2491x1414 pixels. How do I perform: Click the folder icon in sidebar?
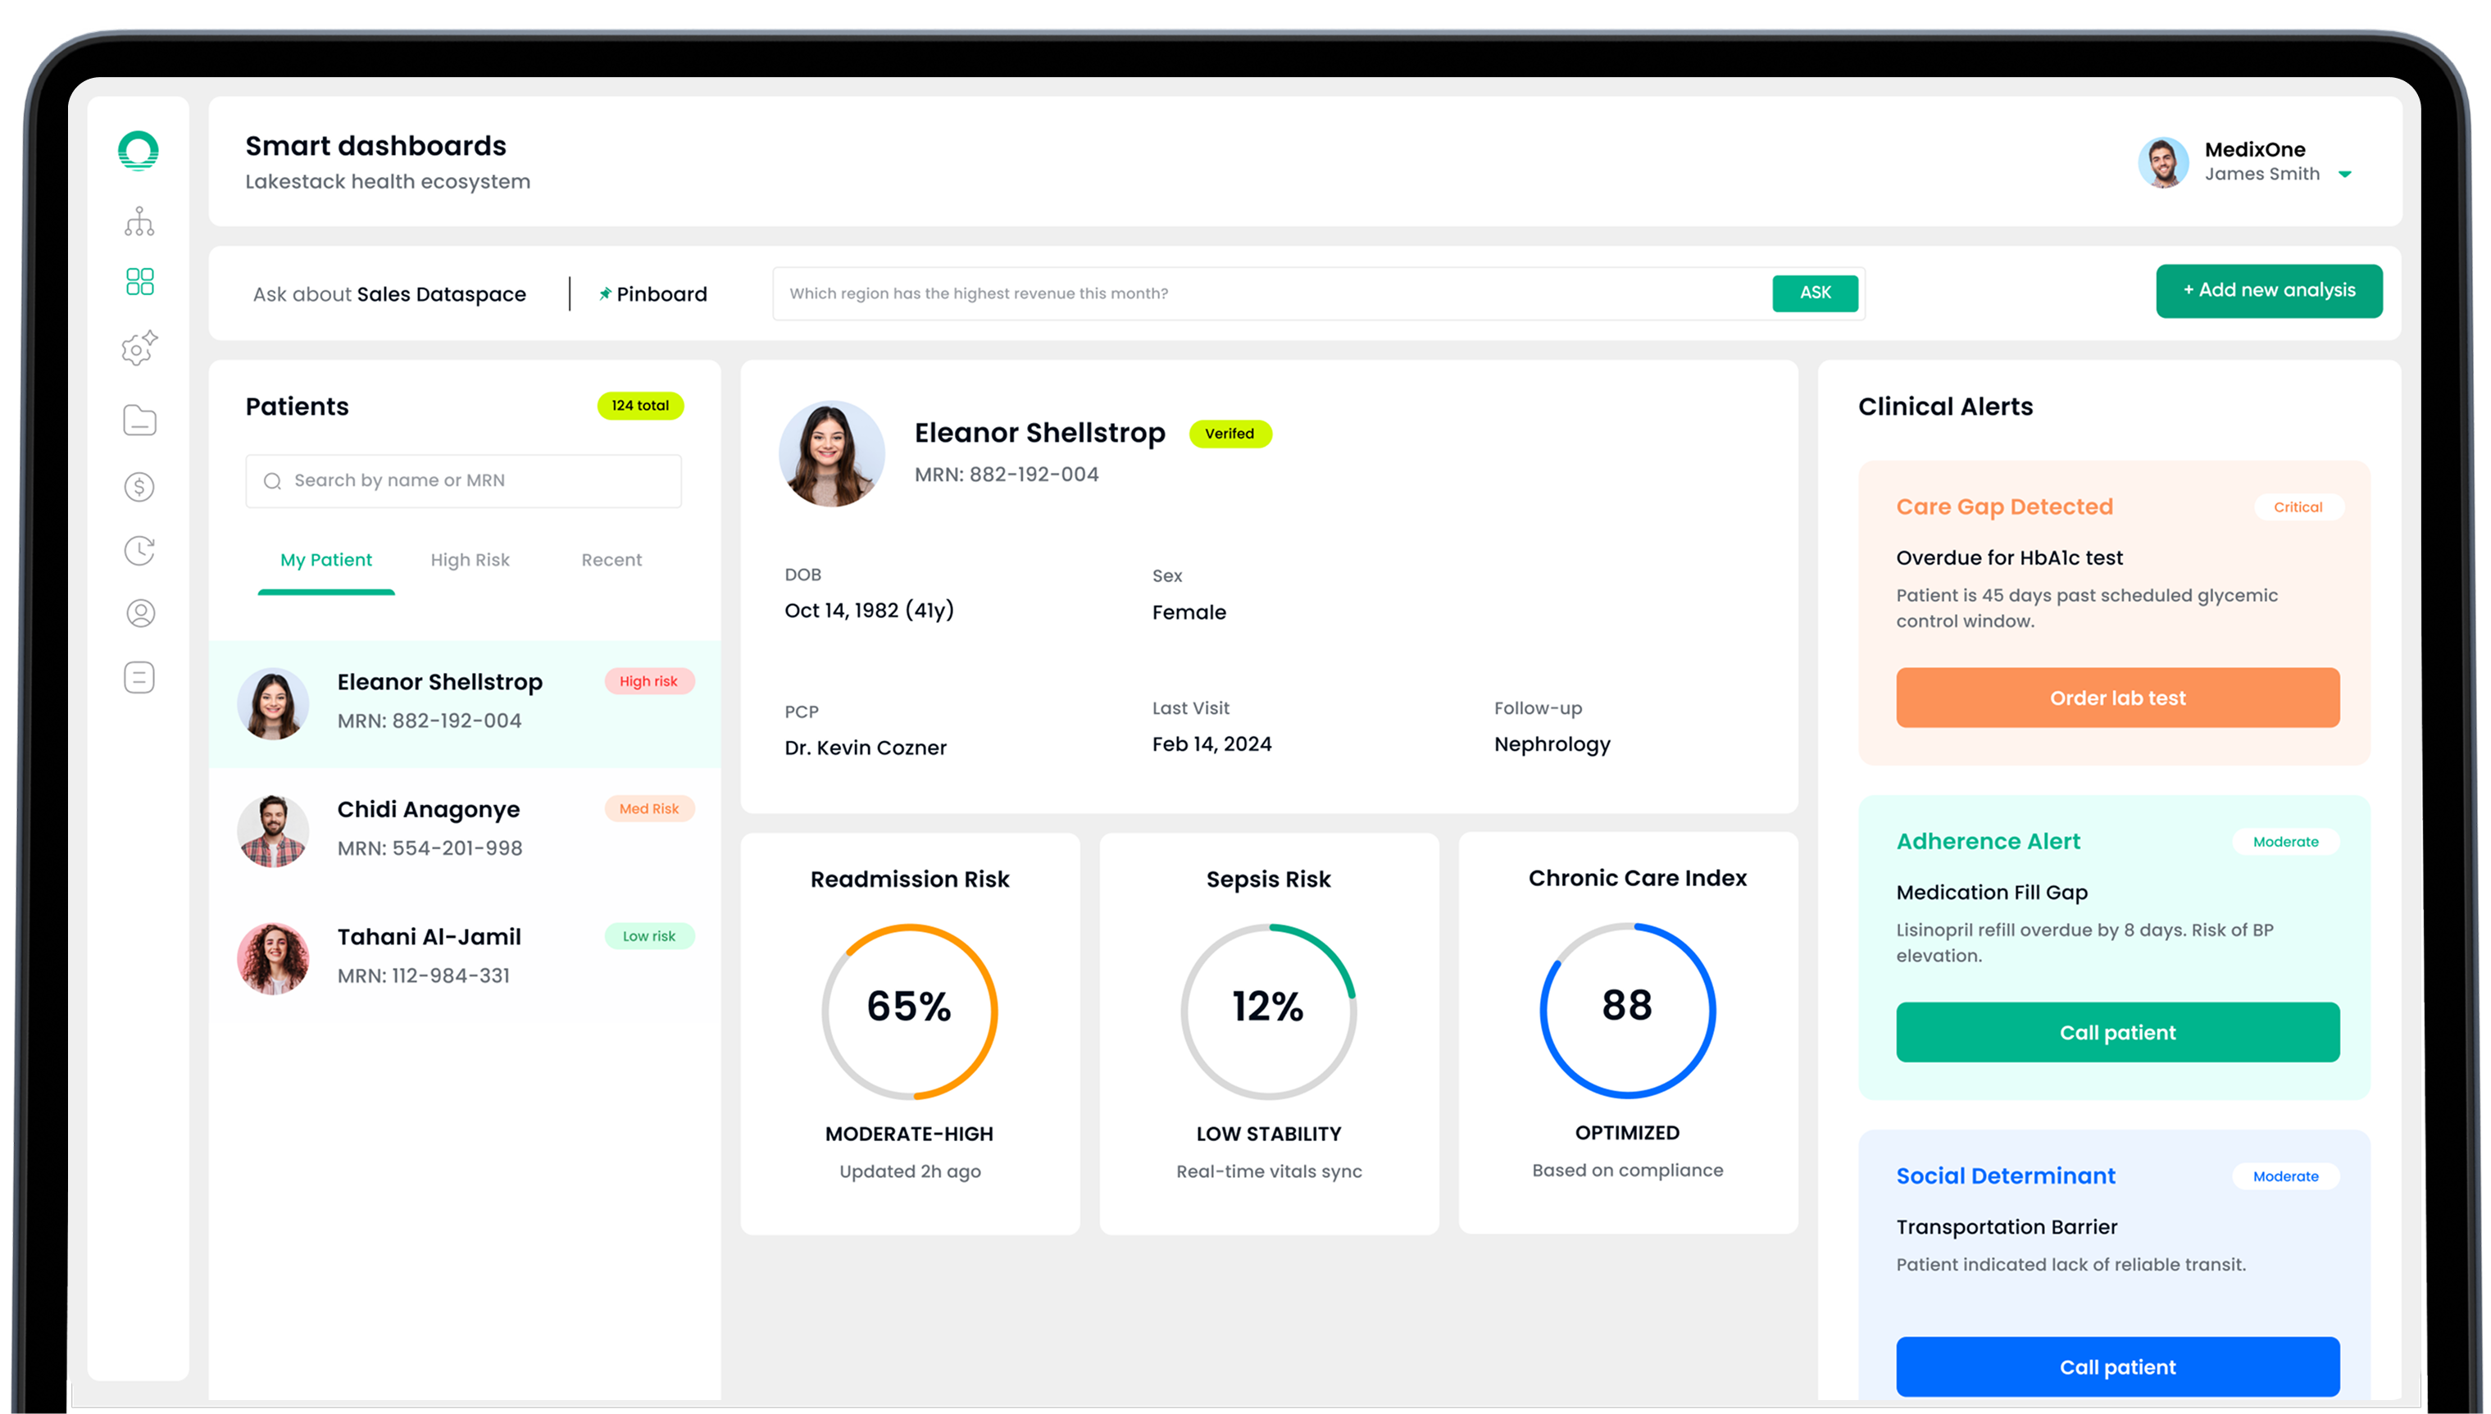point(139,421)
